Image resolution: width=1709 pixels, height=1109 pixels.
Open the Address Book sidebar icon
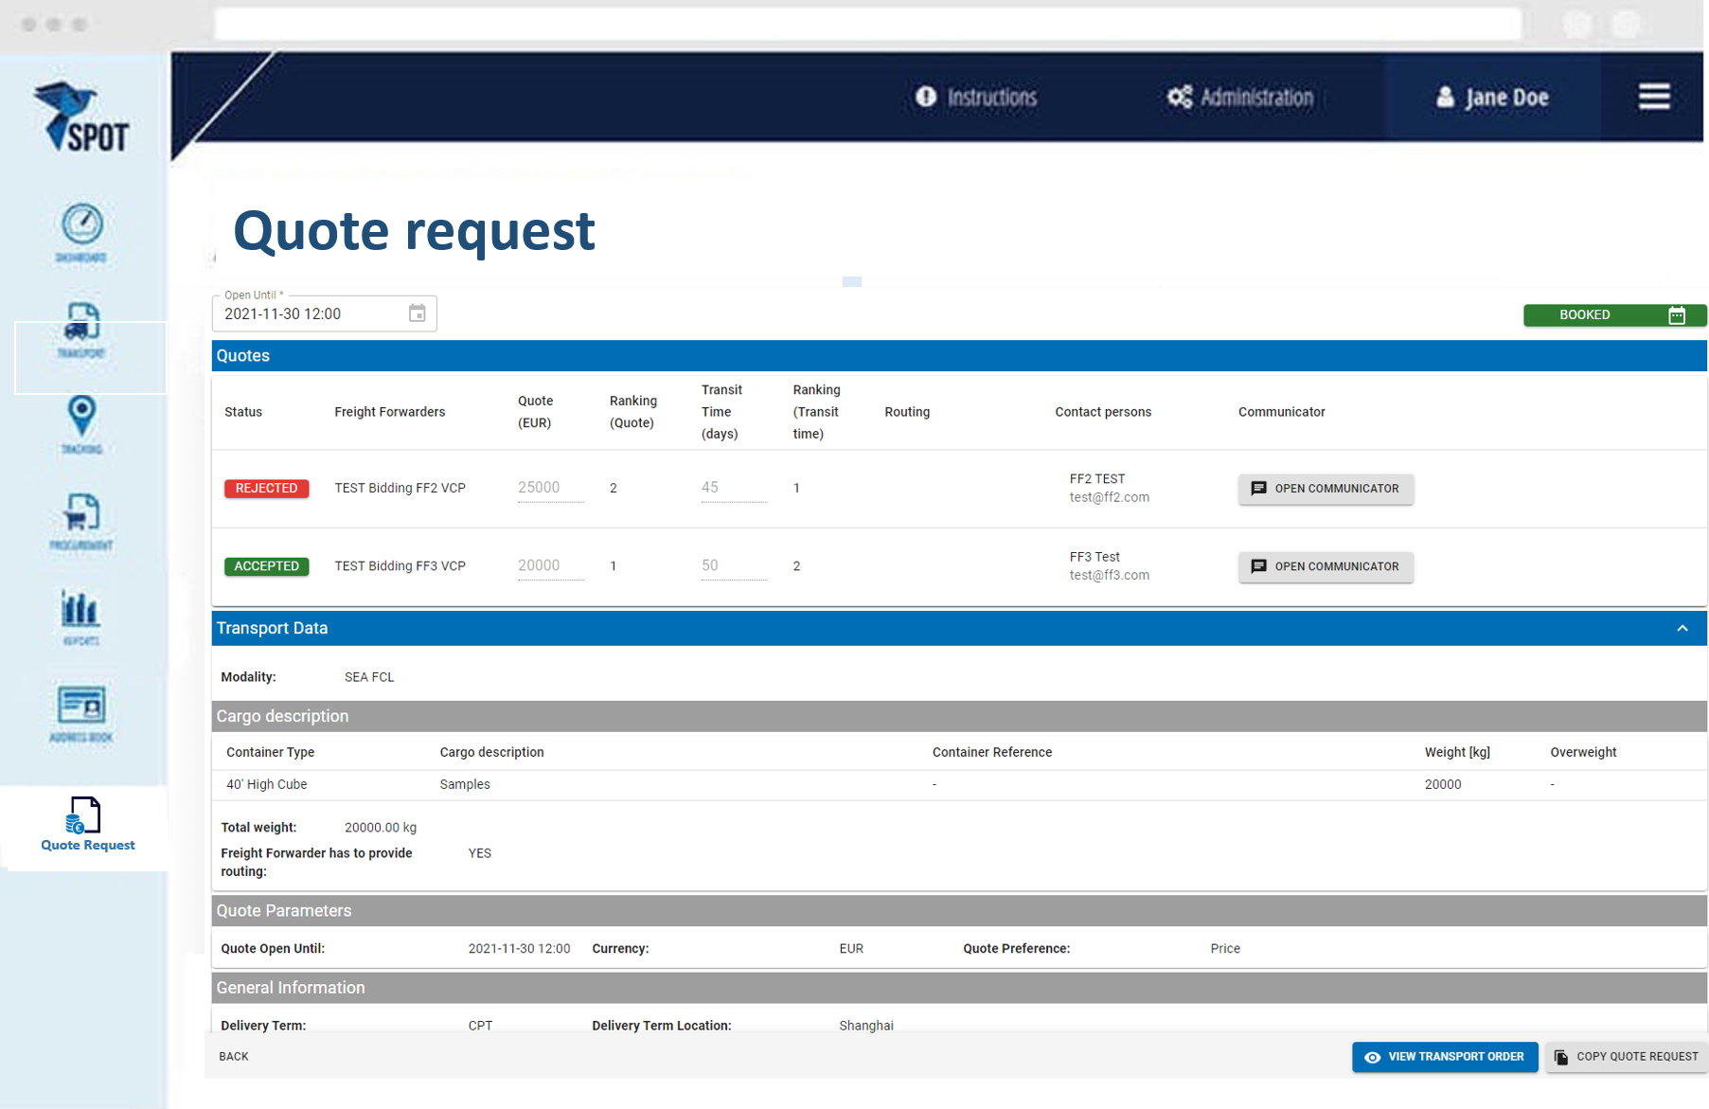(82, 712)
